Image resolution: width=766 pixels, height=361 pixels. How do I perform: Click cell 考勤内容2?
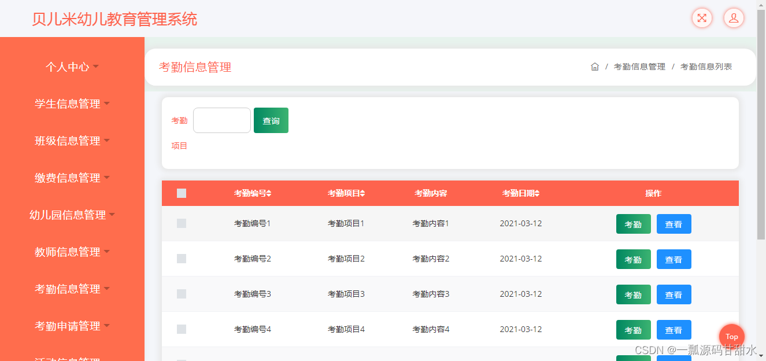pos(431,259)
